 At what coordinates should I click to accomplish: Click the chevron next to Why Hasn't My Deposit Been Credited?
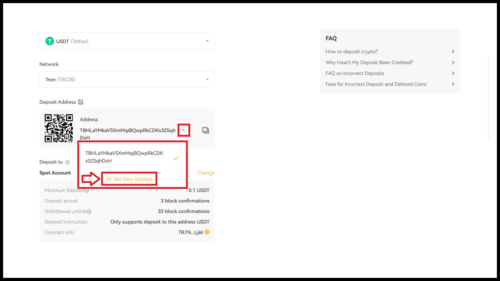(x=453, y=62)
